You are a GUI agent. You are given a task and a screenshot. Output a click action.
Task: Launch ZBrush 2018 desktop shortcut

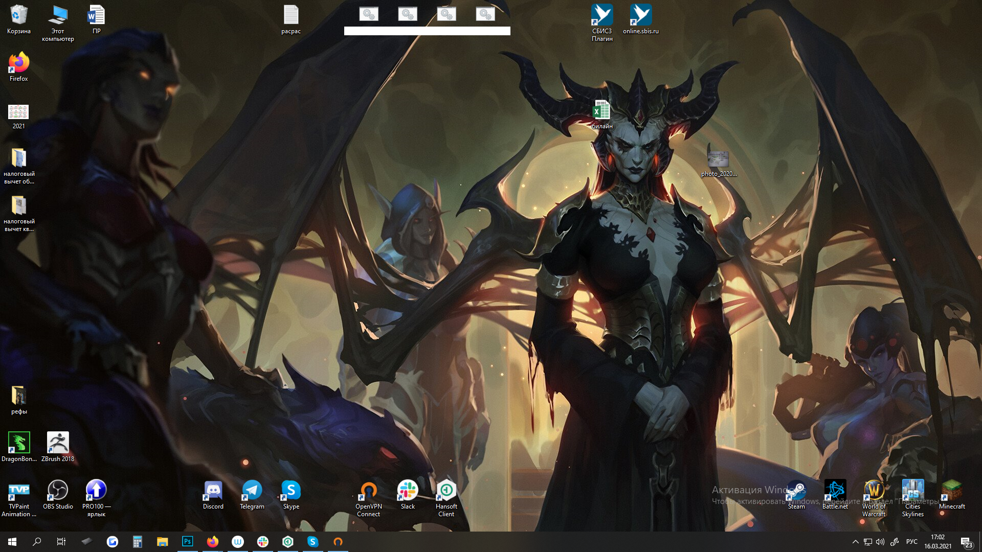click(58, 447)
